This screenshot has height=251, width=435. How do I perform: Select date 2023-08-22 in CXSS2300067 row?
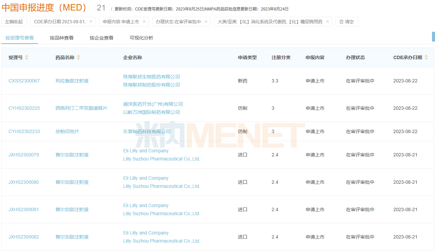click(405, 81)
